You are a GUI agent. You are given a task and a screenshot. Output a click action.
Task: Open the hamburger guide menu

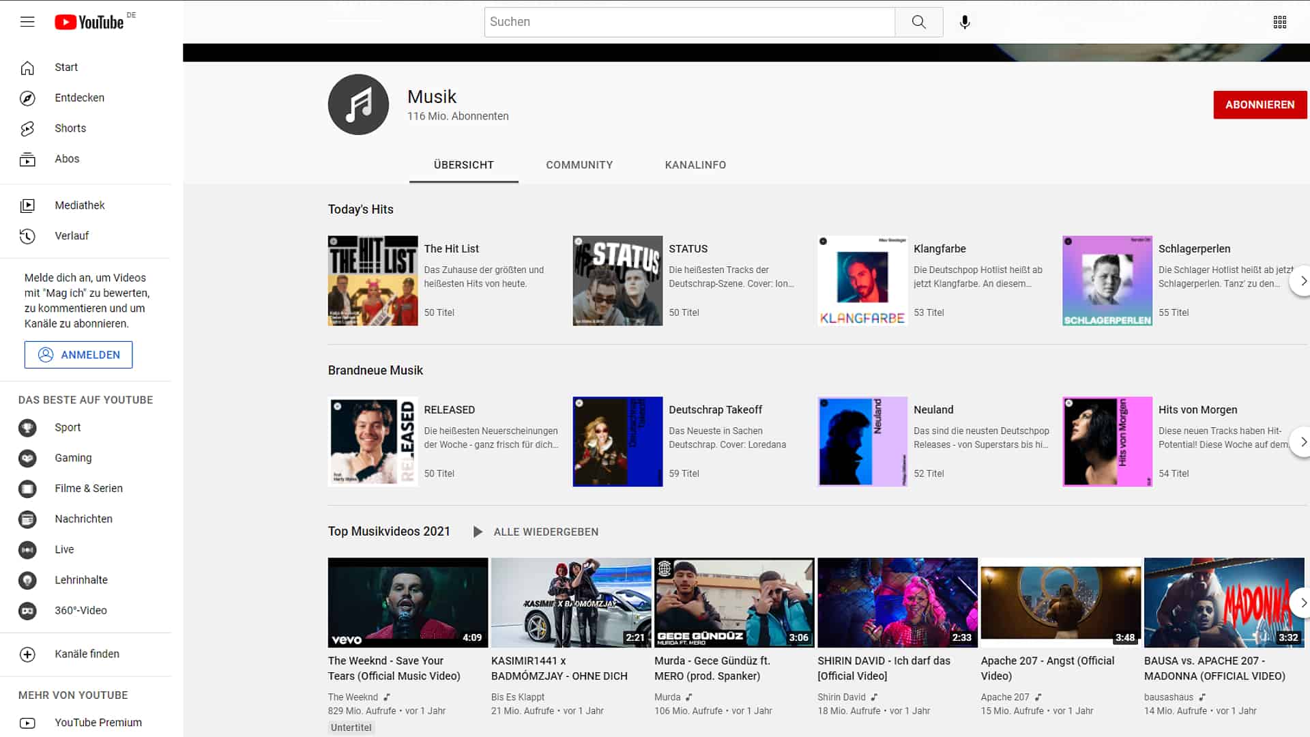[x=27, y=22]
